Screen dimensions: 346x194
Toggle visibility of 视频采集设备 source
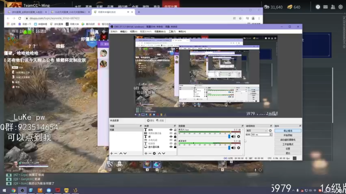[x=171, y=133]
